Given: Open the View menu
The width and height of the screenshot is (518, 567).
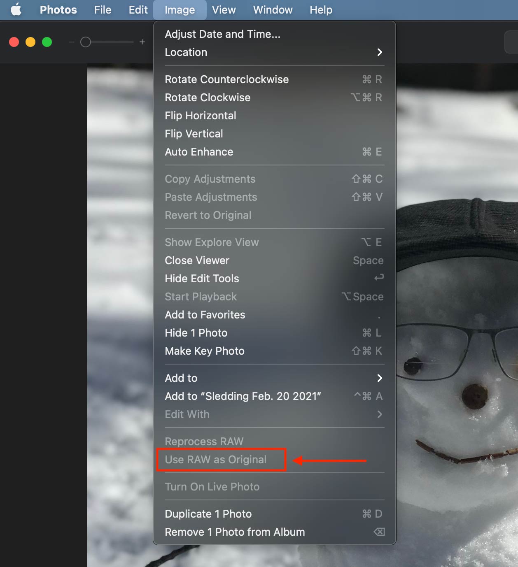Looking at the screenshot, I should click(x=224, y=9).
